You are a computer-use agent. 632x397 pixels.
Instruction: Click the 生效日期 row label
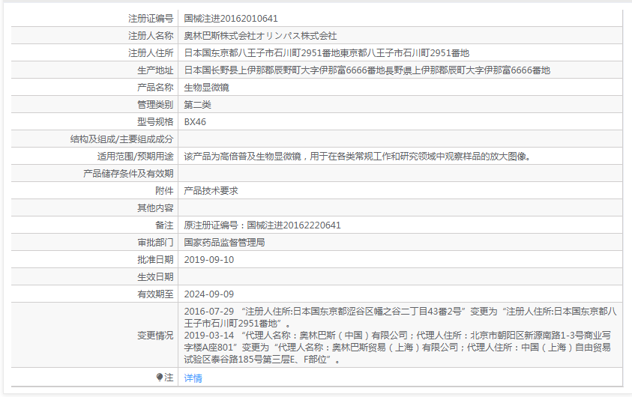pyautogui.click(x=154, y=277)
